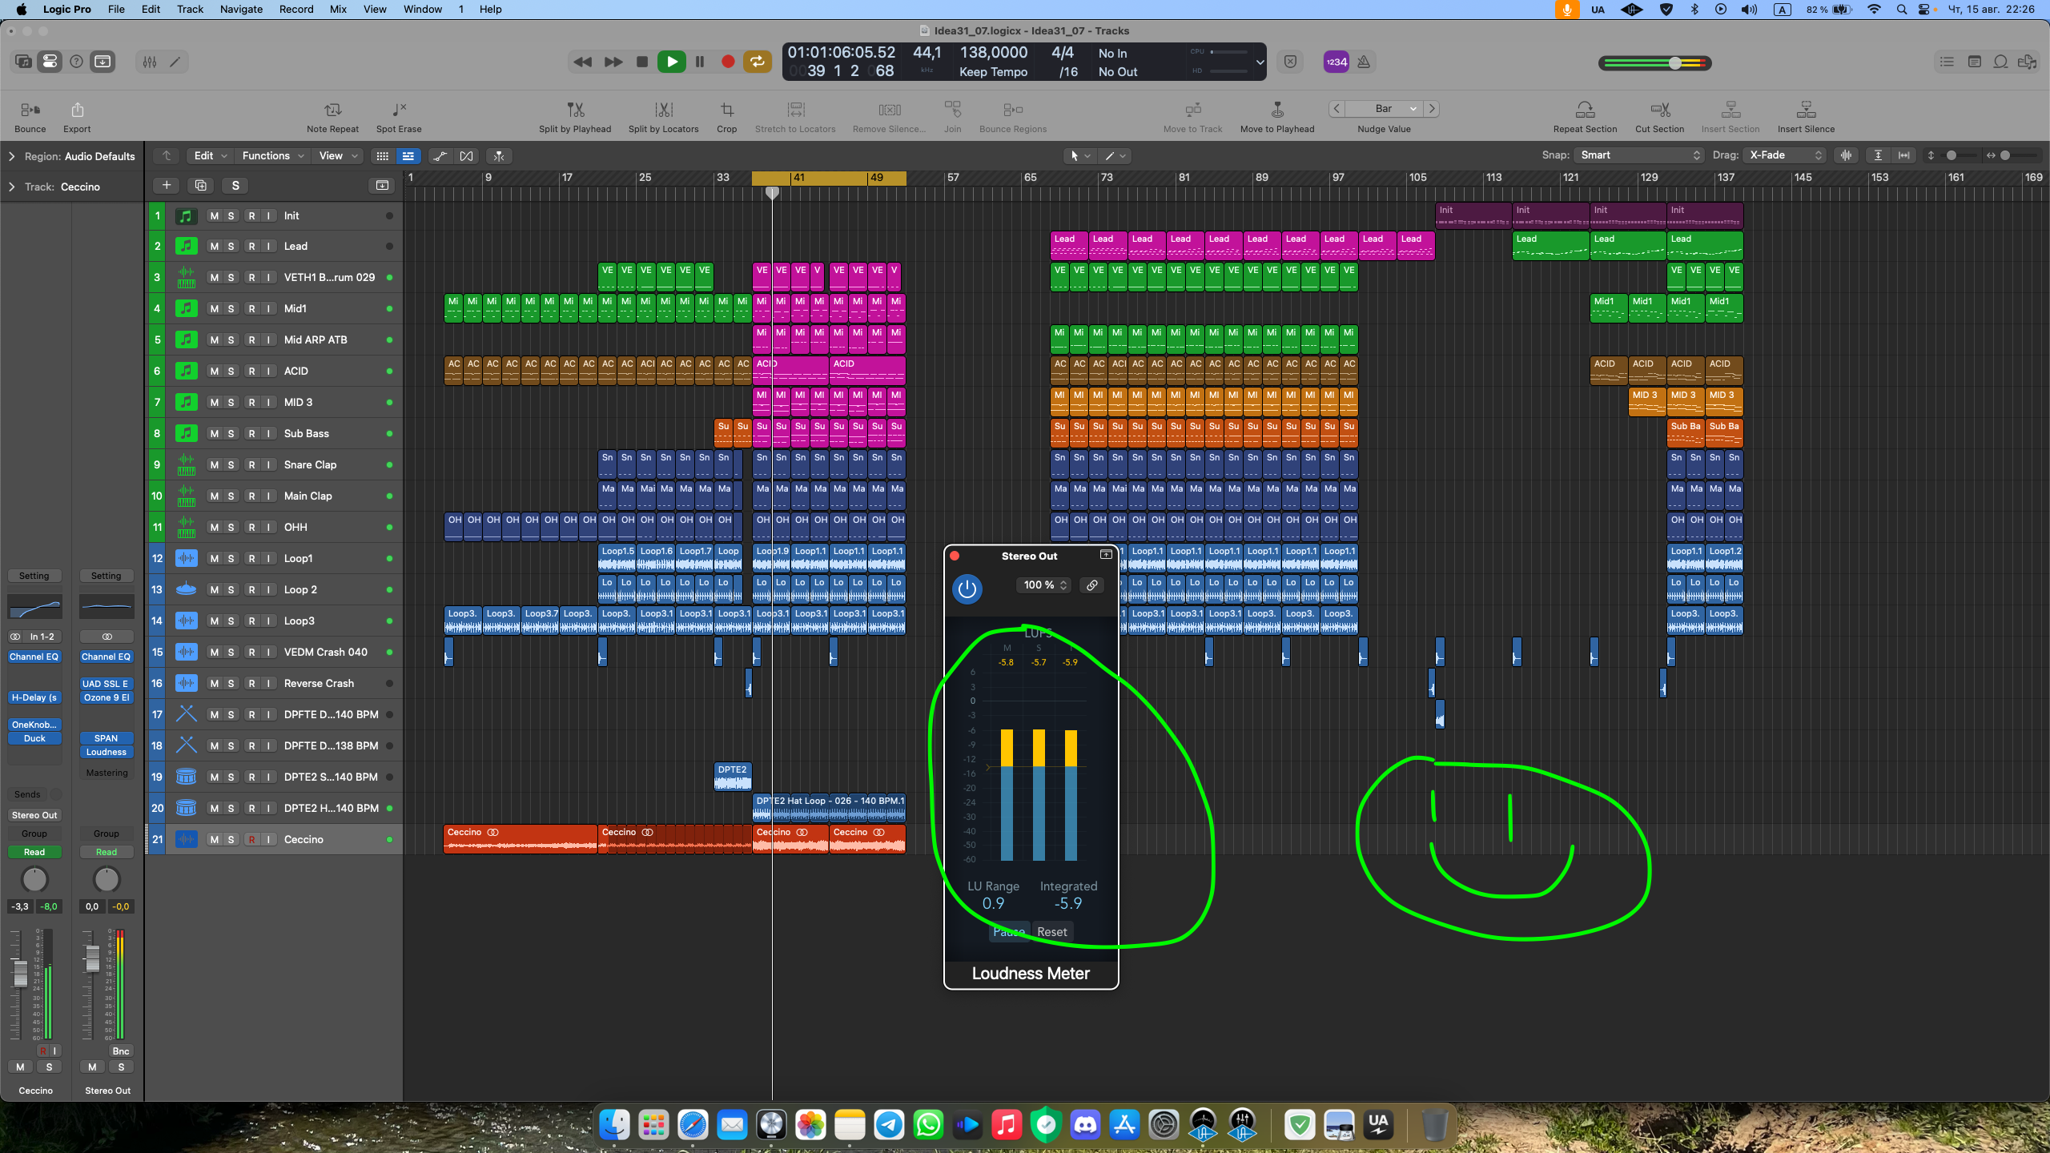The image size is (2050, 1153).
Task: Open the Mixer using sliders icon
Action: coord(150,62)
